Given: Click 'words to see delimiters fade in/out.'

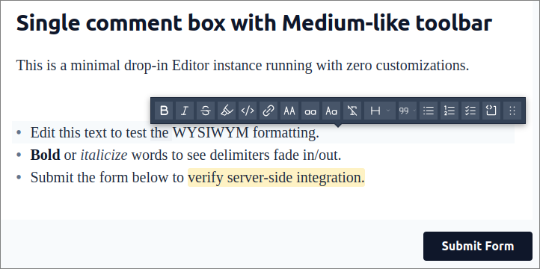Looking at the screenshot, I should 236,155.
